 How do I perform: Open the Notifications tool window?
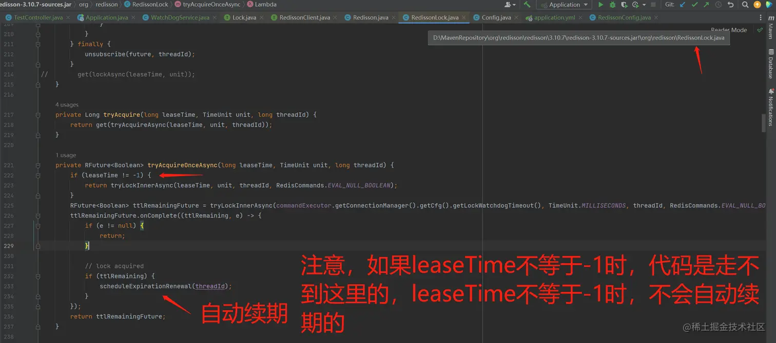[770, 106]
